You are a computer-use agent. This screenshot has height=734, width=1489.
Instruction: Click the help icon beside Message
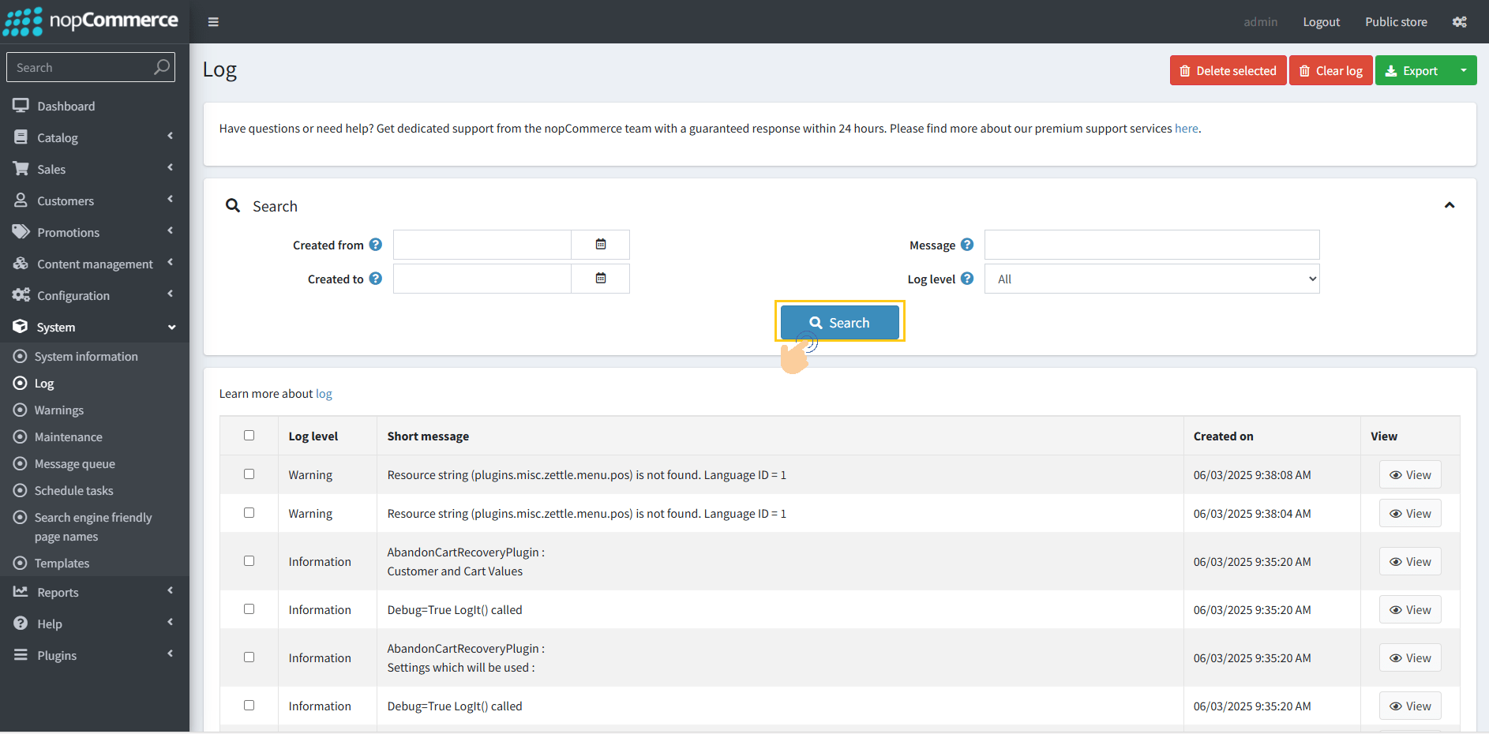[967, 245]
